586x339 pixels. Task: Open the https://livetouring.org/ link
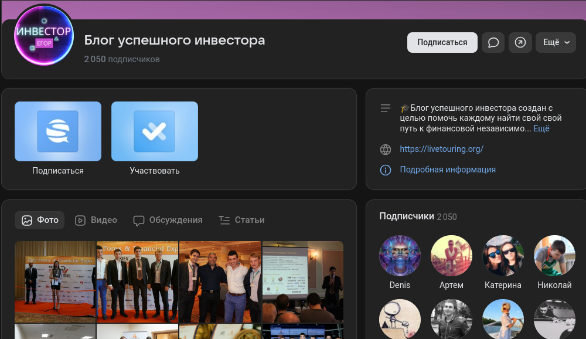click(x=441, y=149)
